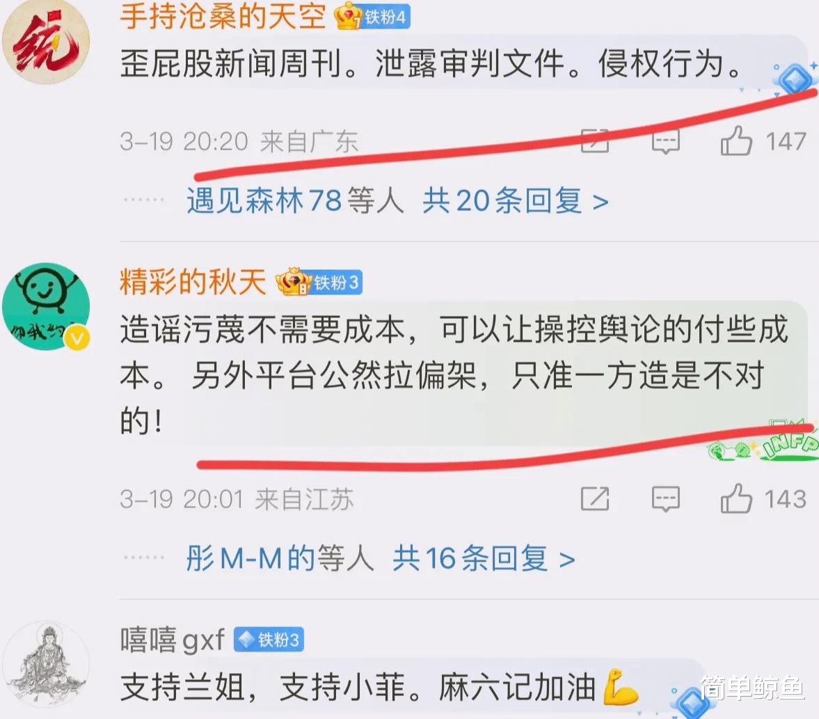819x719 pixels.
Task: Open username 精彩的秋天
Action: [x=193, y=282]
